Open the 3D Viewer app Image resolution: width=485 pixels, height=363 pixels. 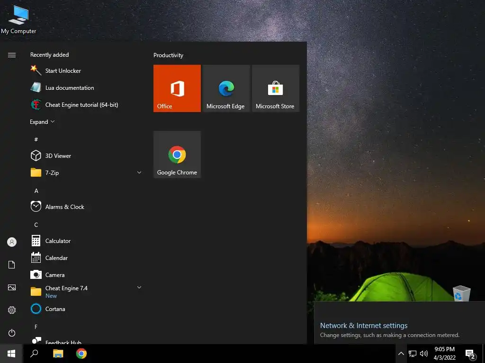(86, 156)
